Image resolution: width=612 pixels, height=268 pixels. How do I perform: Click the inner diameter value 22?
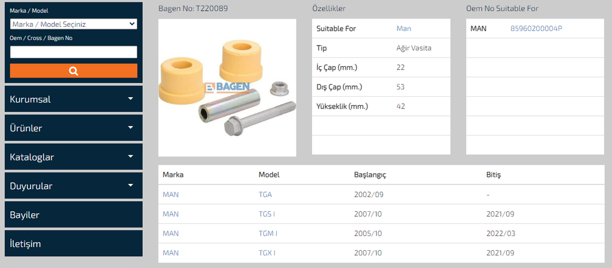click(x=400, y=67)
